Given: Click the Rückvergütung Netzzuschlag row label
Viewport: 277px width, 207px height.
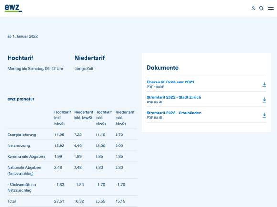Looking at the screenshot, I should click(x=21, y=187).
